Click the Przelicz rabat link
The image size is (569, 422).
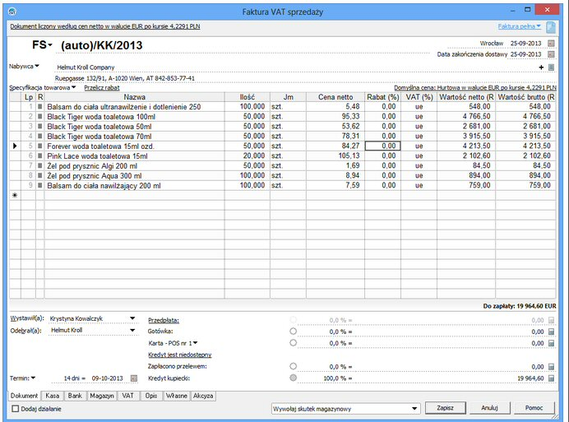pos(104,87)
